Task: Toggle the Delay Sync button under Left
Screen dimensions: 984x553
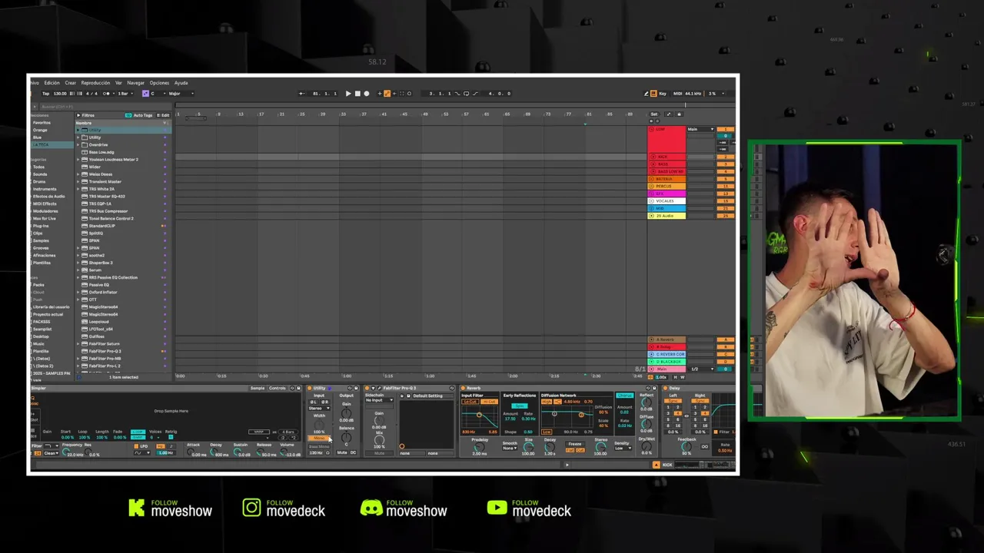Action: (673, 401)
